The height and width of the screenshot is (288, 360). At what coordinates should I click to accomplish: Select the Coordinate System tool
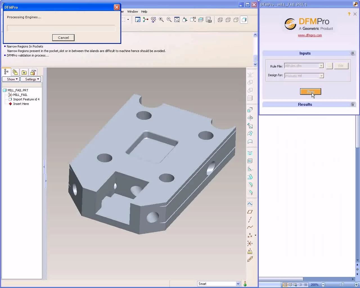click(x=250, y=243)
